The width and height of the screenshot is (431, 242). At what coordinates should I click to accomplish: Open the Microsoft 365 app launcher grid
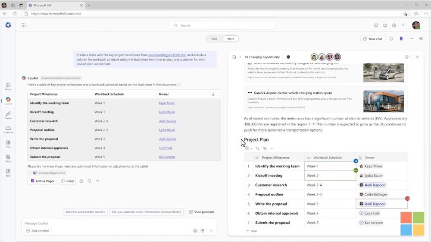(23, 25)
